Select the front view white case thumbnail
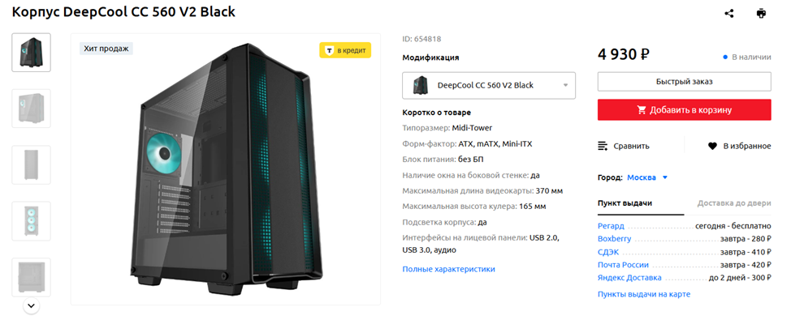This screenshot has height=324, width=791. click(31, 164)
